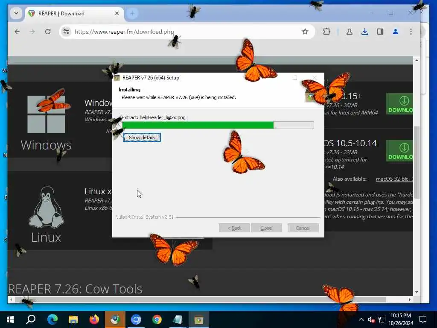The height and width of the screenshot is (328, 437).
Task: Open blue Chromium taskbar icon
Action: click(136, 319)
